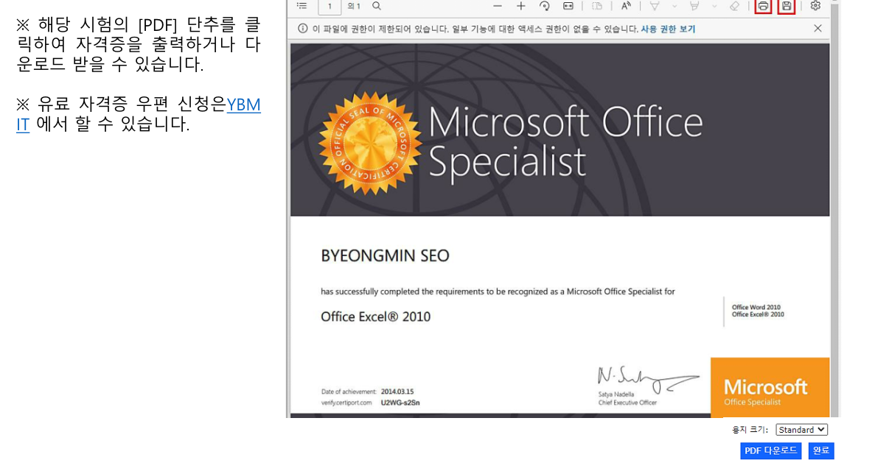Start read aloud
Screen dimensions: 875x471
pyautogui.click(x=626, y=6)
